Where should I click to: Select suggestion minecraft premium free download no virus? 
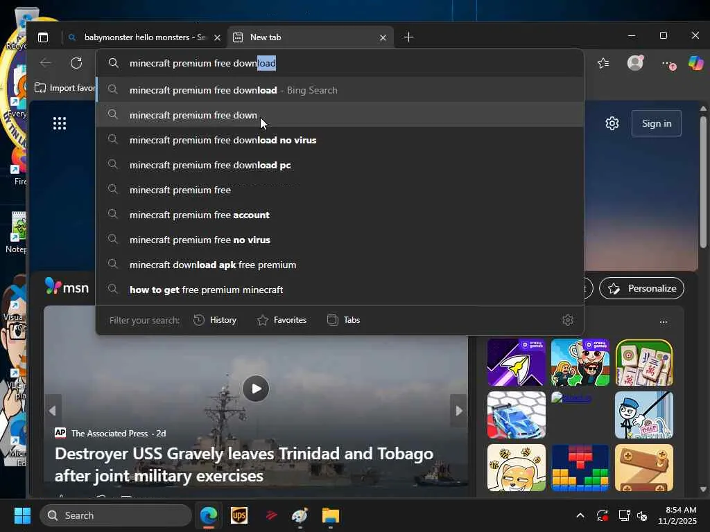pyautogui.click(x=340, y=140)
